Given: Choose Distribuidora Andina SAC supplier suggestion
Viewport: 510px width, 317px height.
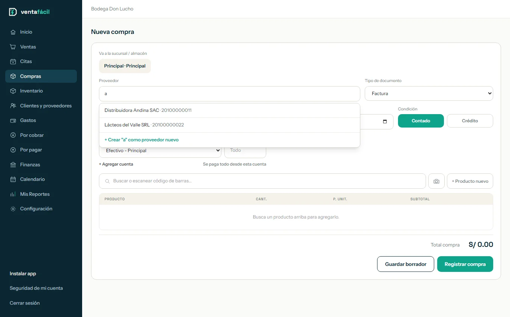Looking at the screenshot, I should 230,110.
